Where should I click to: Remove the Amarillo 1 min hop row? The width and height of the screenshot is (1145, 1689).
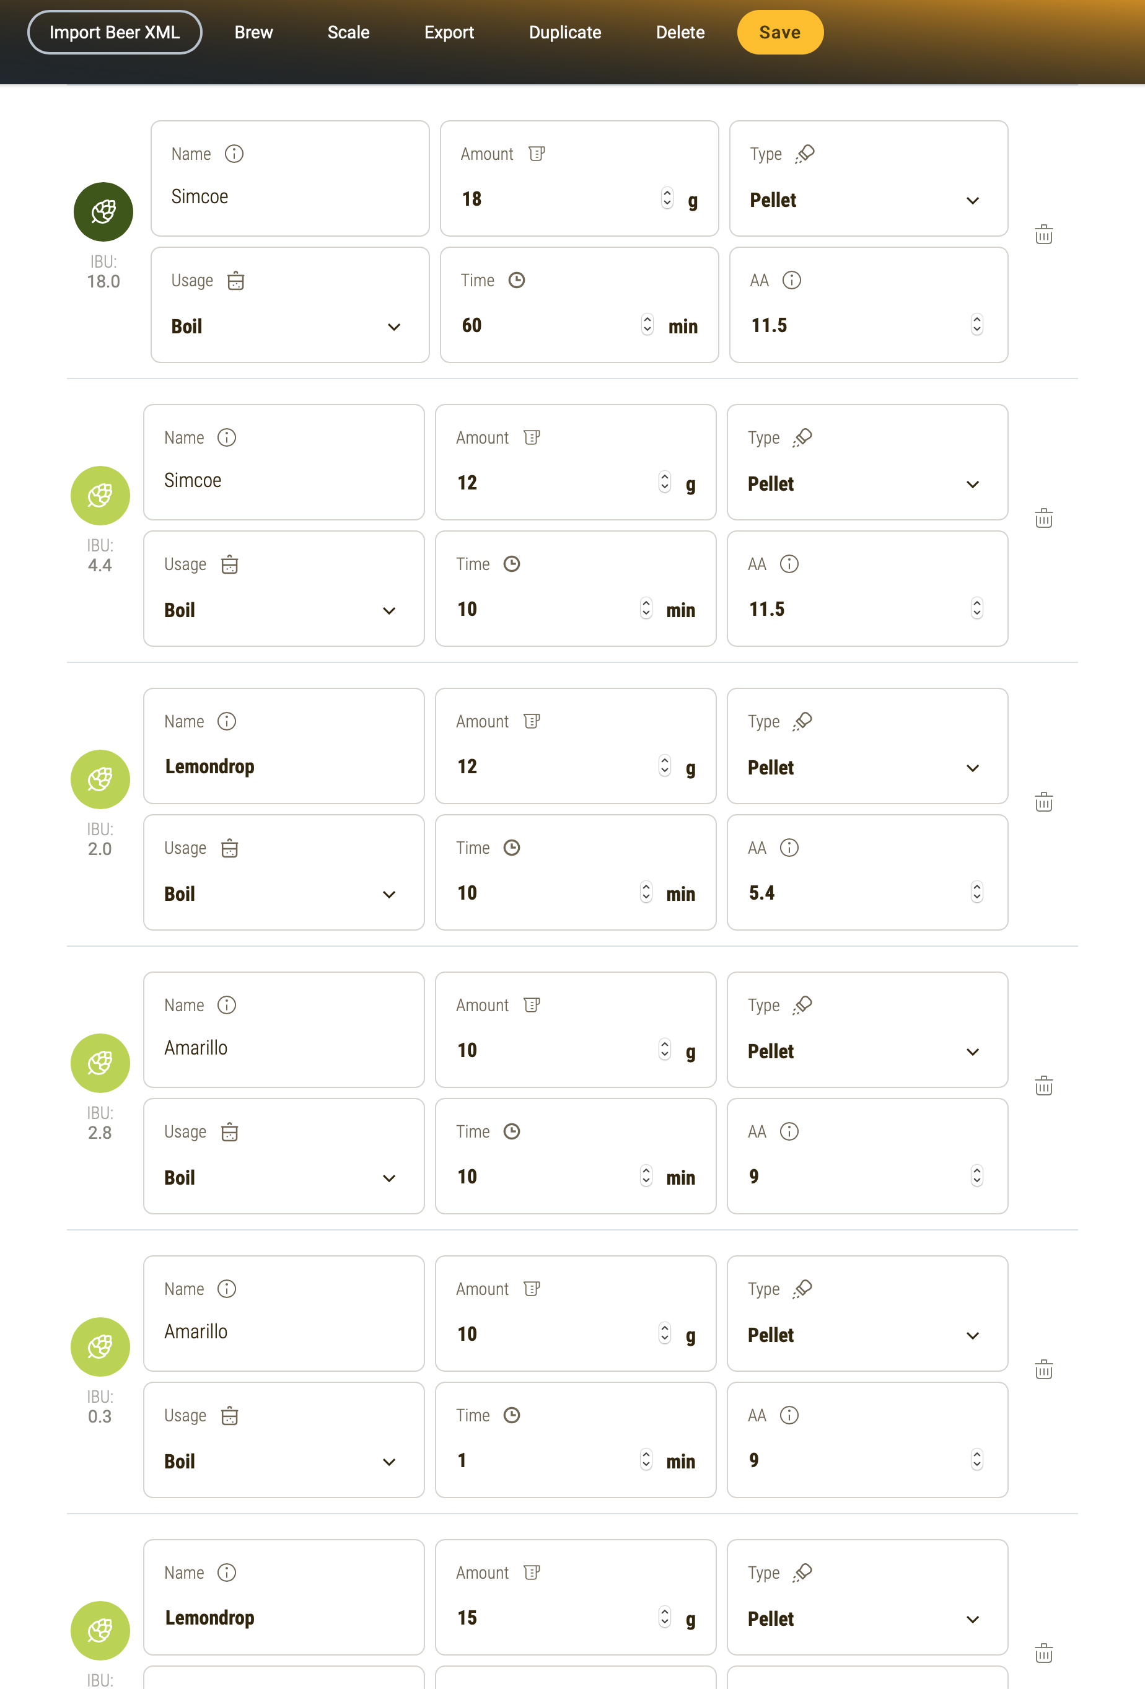(1043, 1370)
